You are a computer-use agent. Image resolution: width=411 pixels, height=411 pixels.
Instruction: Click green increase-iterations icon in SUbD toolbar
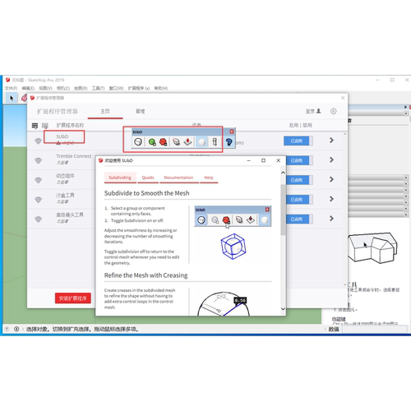[152, 142]
